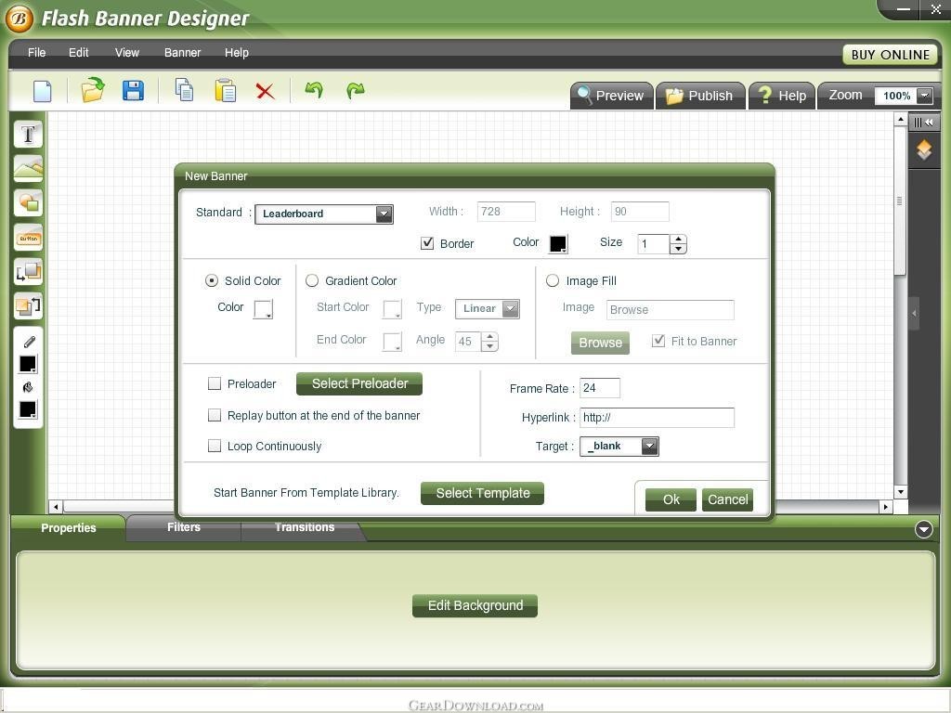Click the canvas vertical scrollbar down arrow
Screen dimensions: 951x713
click(901, 492)
